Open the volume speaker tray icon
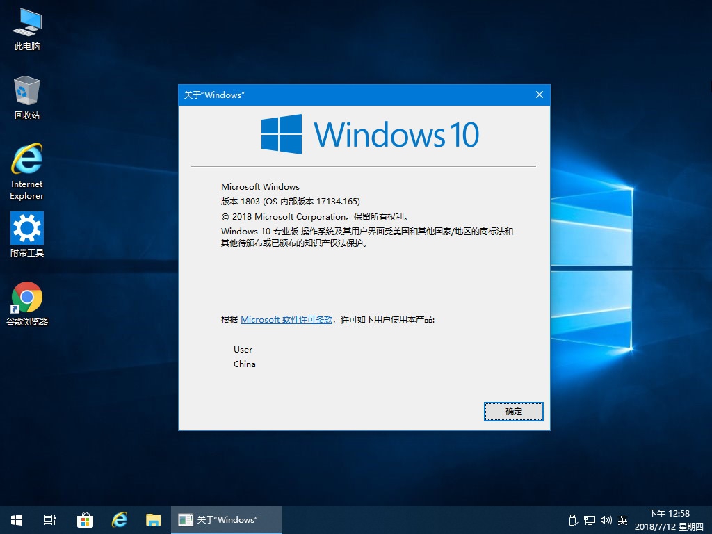This screenshot has width=712, height=534. [x=606, y=520]
